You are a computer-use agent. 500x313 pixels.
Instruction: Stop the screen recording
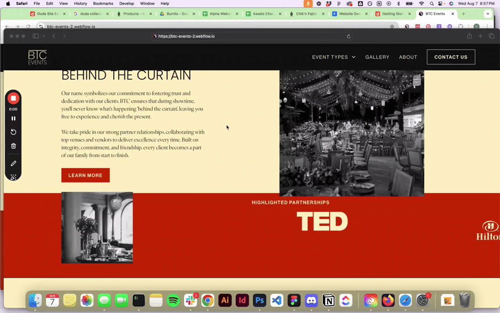click(x=13, y=98)
